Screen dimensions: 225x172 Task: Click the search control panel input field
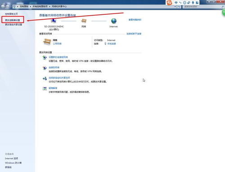pyautogui.click(x=202, y=7)
